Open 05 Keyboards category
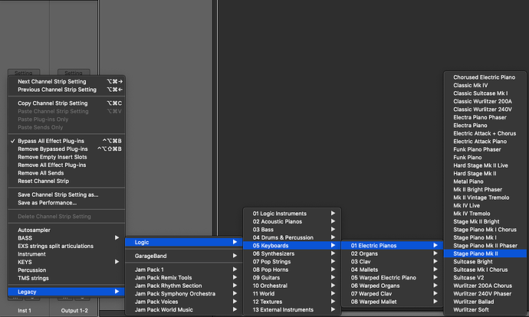 coord(292,246)
